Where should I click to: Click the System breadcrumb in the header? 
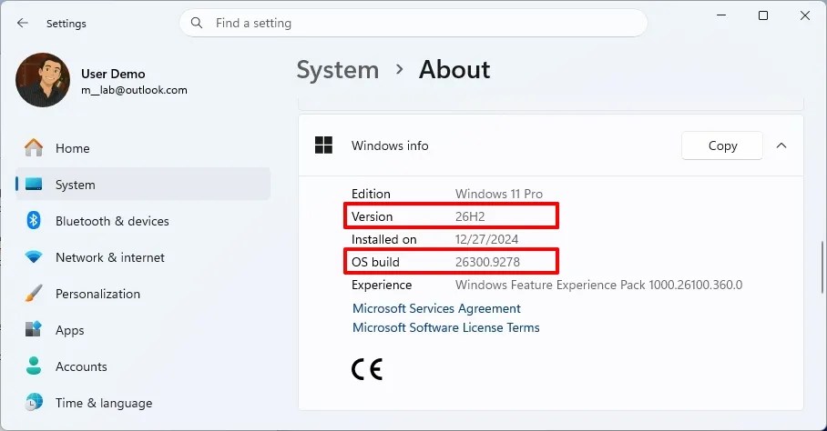pos(338,70)
